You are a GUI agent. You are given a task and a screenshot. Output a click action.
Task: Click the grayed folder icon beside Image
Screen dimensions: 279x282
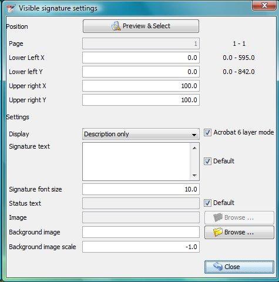click(218, 217)
